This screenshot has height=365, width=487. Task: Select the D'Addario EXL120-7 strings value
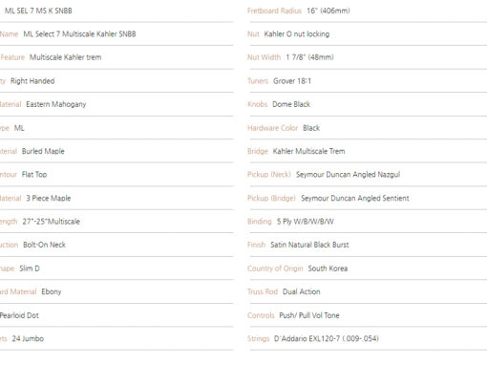click(x=327, y=338)
